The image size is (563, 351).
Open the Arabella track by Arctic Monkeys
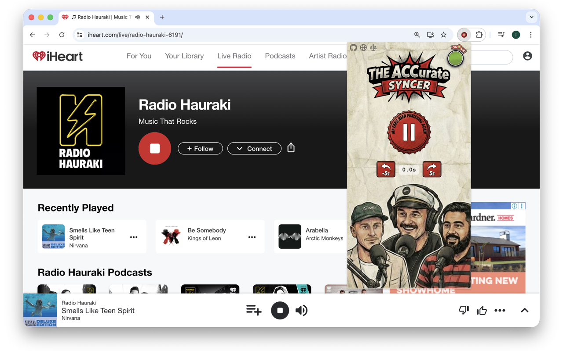317,230
